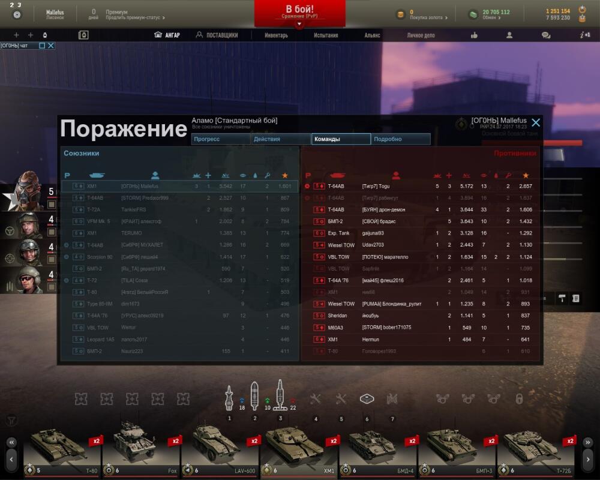Select ally row [ОГ0НЬ] Mallefus XM1
This screenshot has width=600, height=480.
(180, 186)
